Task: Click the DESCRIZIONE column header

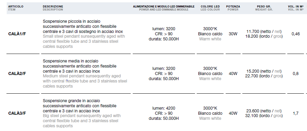Action: pos(53,7)
